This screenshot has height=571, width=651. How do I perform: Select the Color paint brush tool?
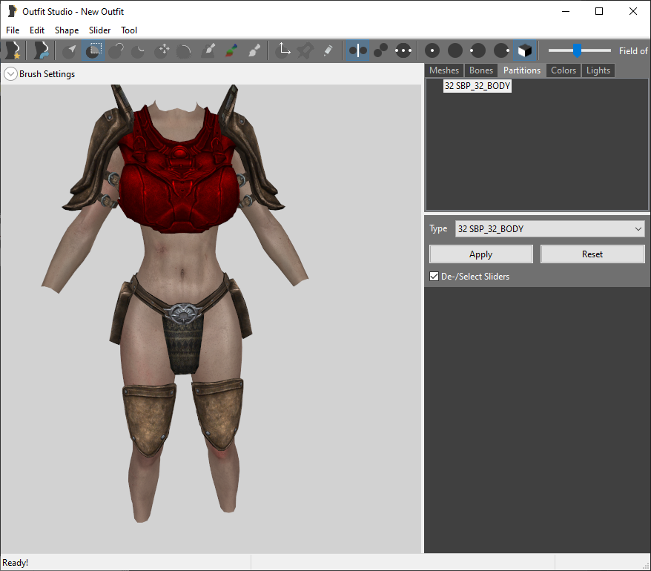[x=231, y=50]
